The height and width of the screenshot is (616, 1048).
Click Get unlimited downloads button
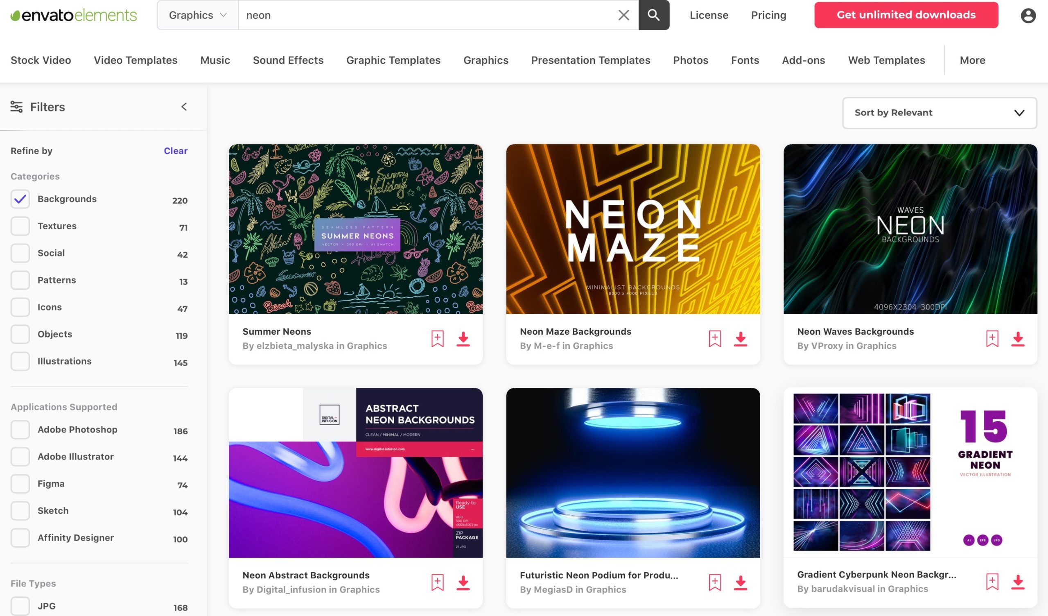[x=906, y=15]
